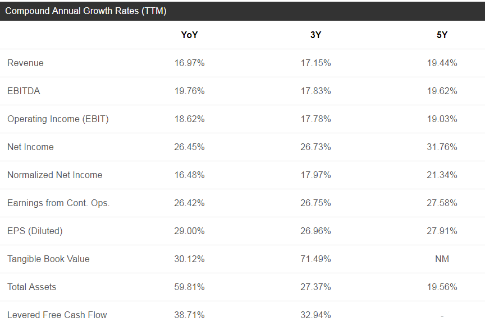Click Earnings from Cont. Ops. label
The image size is (485, 336).
[x=58, y=203]
